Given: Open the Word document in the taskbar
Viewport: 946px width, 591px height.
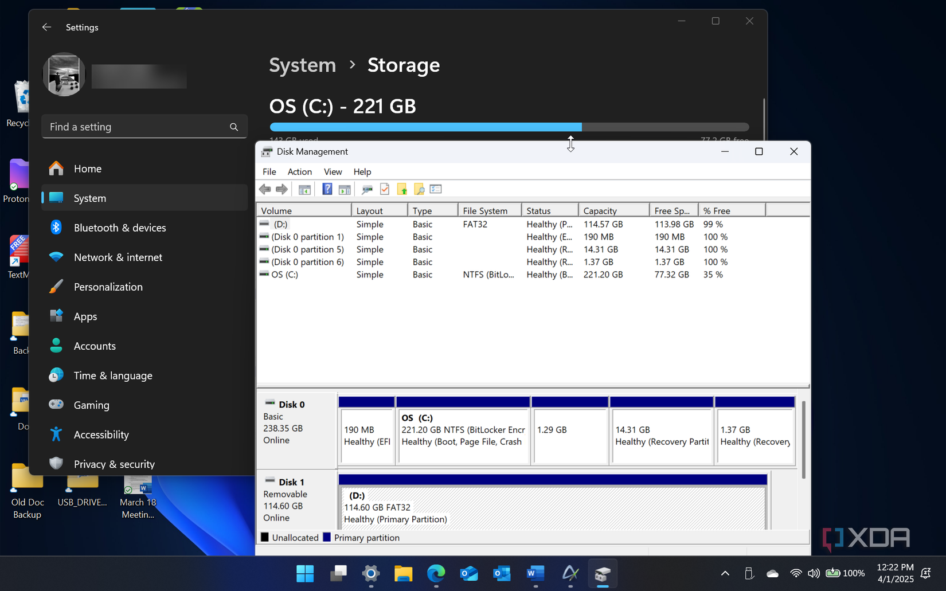Looking at the screenshot, I should click(x=535, y=573).
